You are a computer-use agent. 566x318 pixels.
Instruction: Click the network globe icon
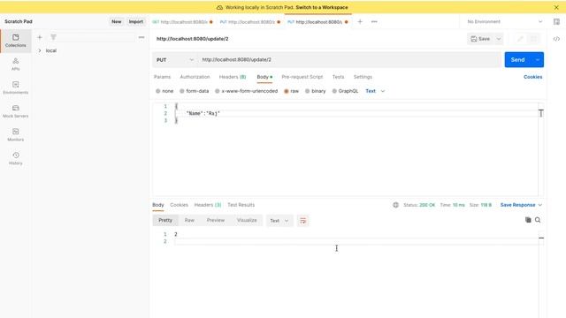coord(395,205)
